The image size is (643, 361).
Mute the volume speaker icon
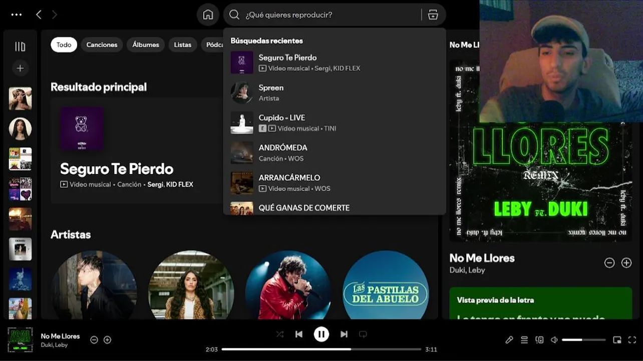tap(554, 339)
